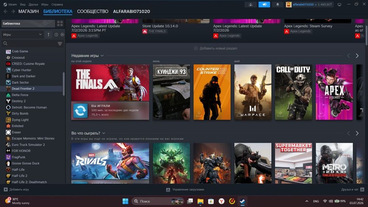Advance Во что сыграть shelf with right arrow
This screenshot has height=207, width=368.
(357, 133)
